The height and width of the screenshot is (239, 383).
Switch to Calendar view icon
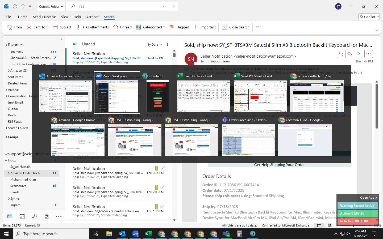pos(22,216)
